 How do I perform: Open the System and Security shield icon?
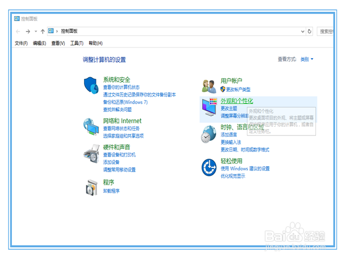click(x=91, y=85)
